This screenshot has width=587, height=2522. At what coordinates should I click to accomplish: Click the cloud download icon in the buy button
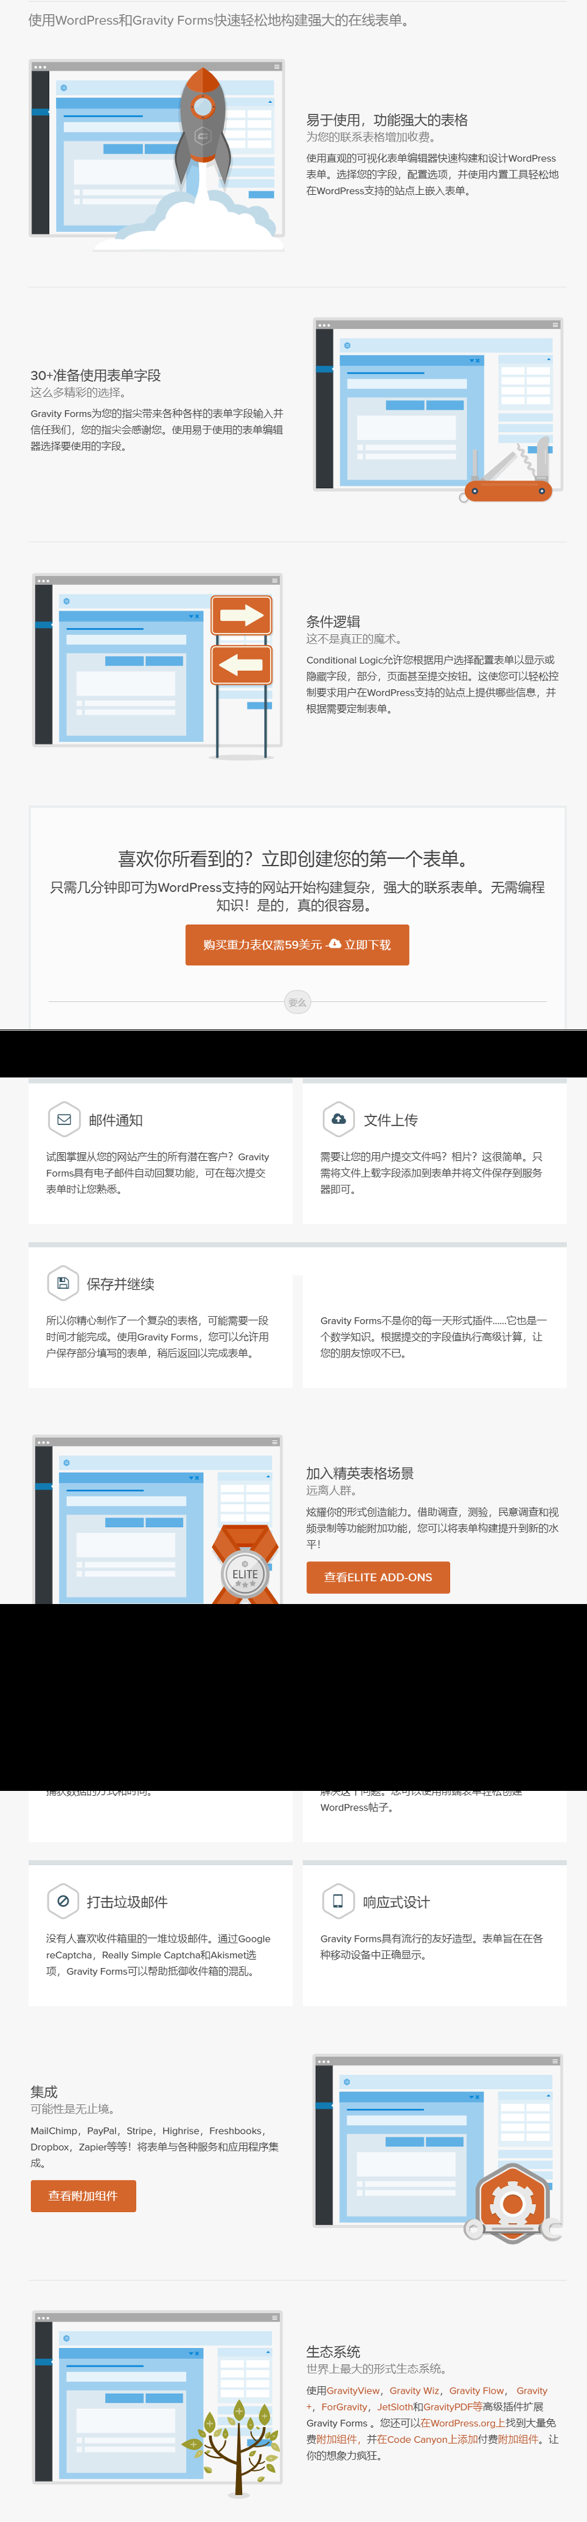[335, 944]
